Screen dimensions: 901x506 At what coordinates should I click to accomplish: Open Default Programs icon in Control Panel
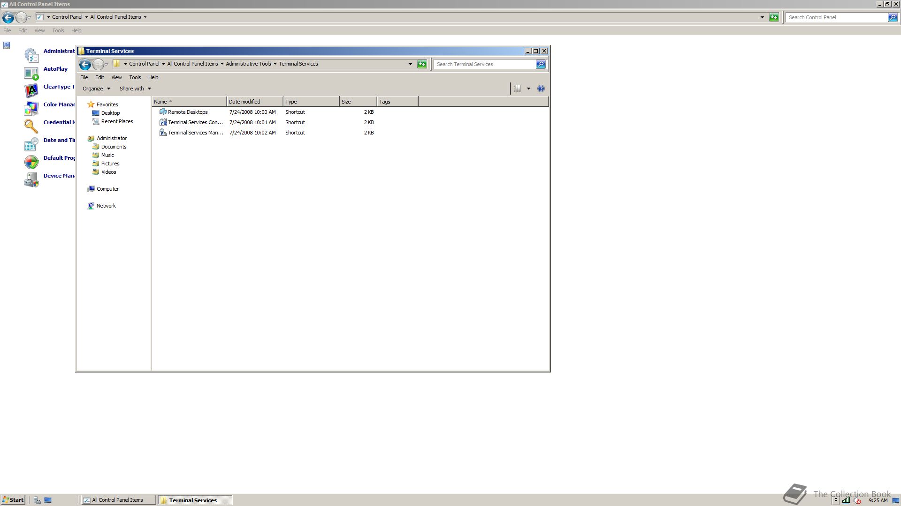[x=31, y=162]
